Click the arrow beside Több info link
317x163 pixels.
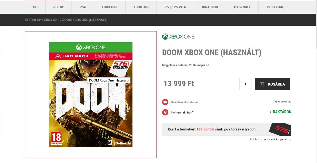pyautogui.click(x=290, y=139)
